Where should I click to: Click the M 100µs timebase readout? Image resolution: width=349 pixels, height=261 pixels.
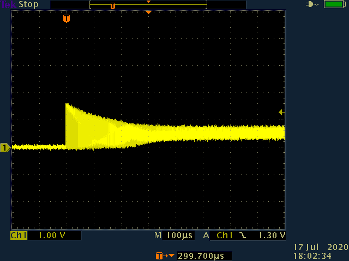(173, 235)
